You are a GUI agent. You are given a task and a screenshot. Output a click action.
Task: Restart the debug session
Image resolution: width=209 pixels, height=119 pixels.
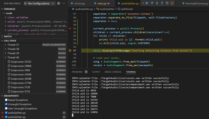167,3
